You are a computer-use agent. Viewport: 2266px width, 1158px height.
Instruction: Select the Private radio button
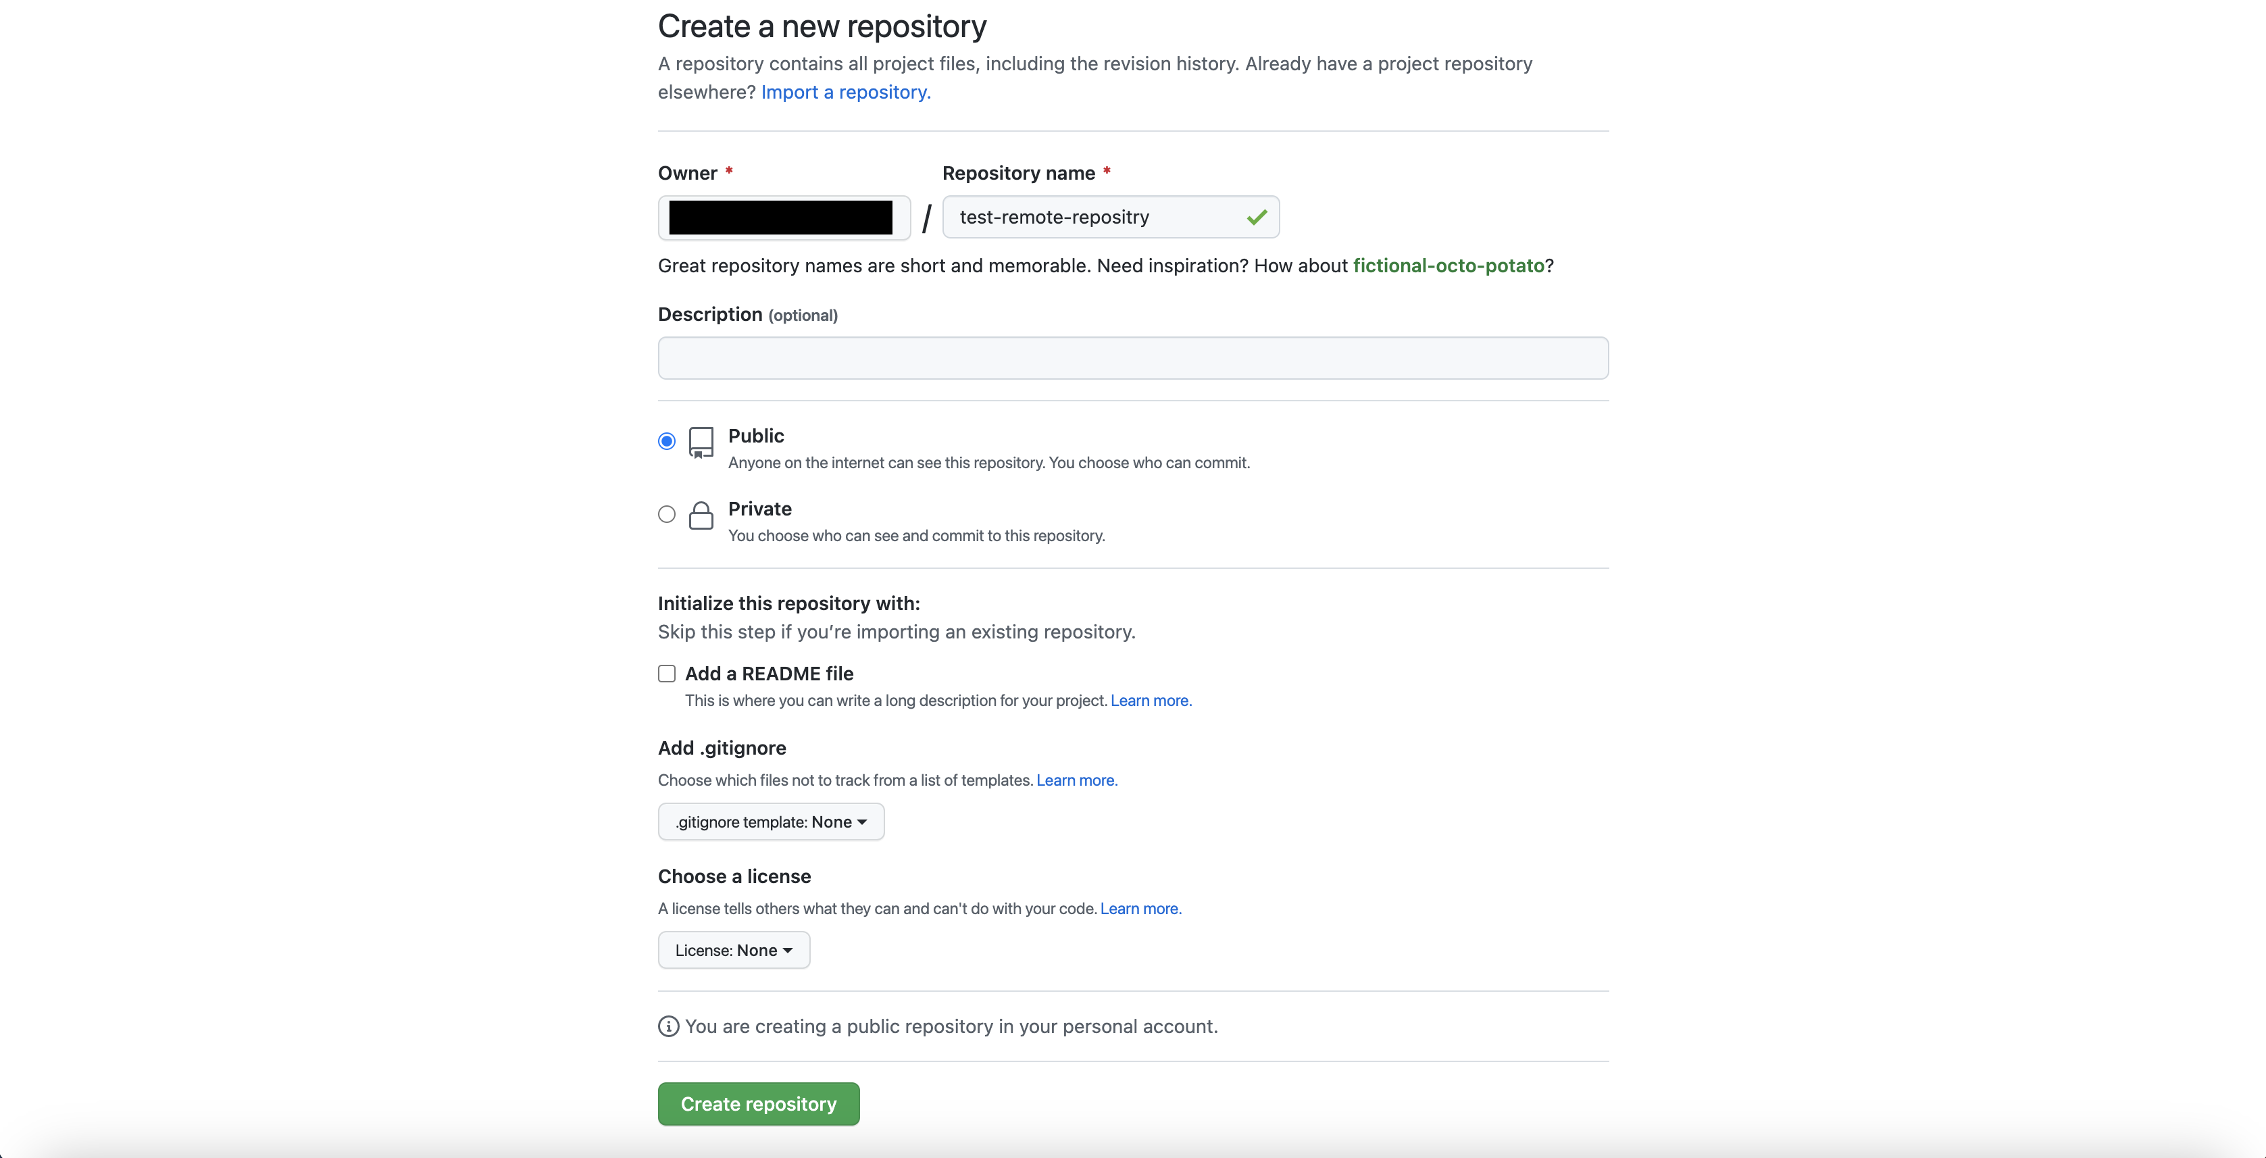pos(667,514)
